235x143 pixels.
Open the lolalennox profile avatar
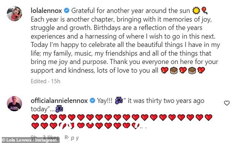[14, 14]
